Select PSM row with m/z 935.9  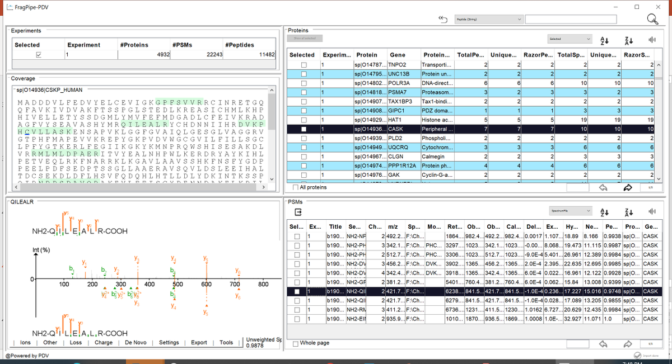474,319
